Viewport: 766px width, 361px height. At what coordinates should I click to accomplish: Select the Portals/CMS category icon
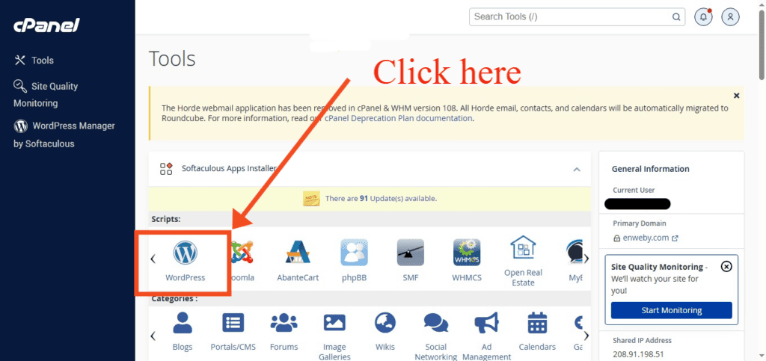[233, 323]
